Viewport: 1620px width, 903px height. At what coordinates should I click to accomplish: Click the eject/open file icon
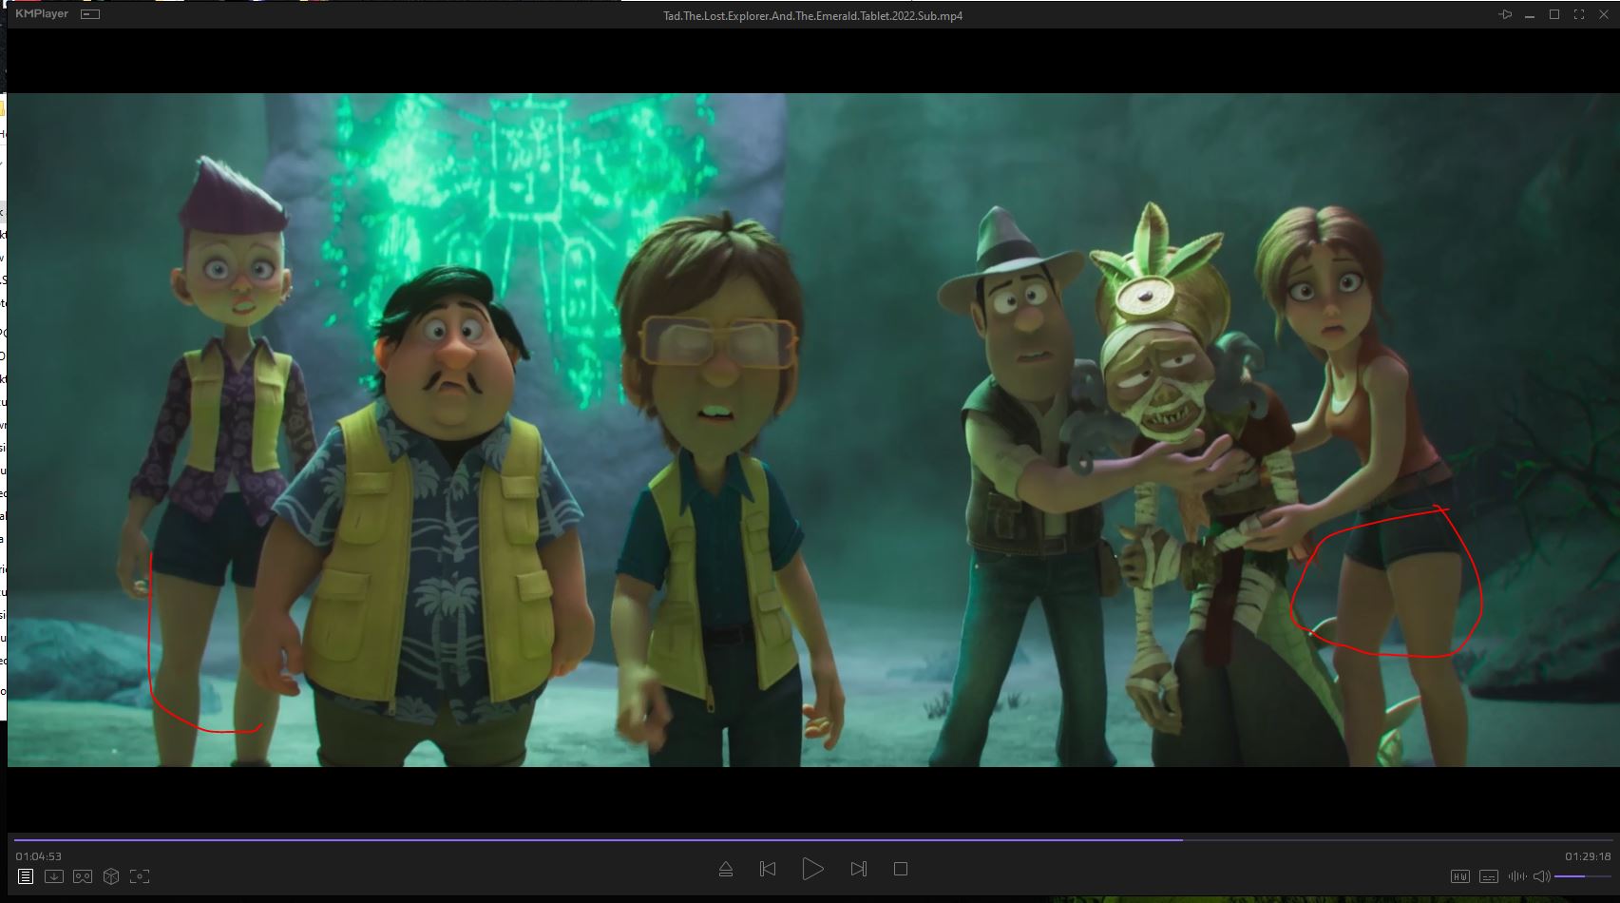(726, 869)
